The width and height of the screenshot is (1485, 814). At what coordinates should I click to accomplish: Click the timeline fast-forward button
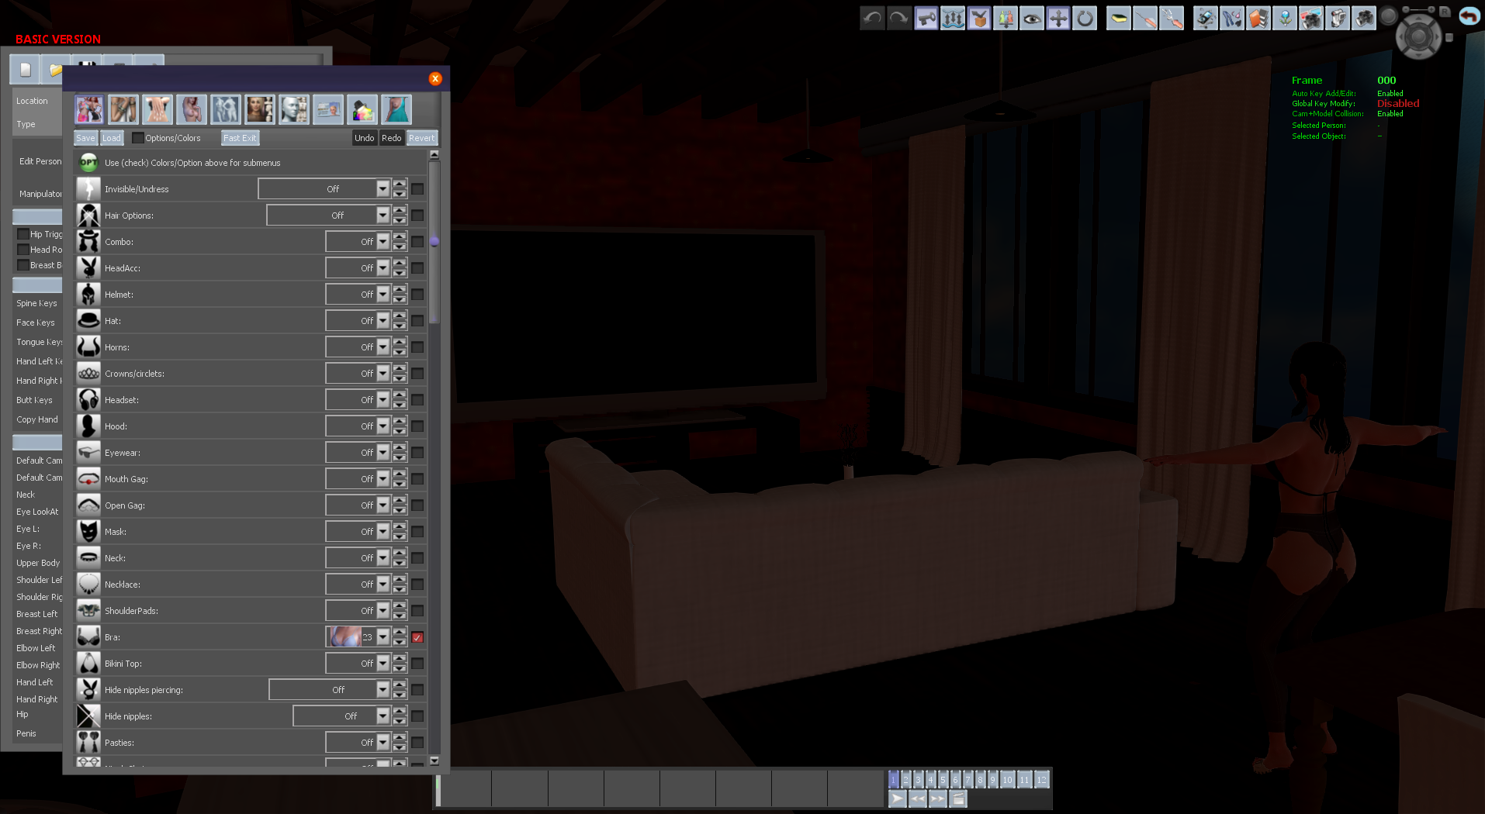click(x=938, y=798)
